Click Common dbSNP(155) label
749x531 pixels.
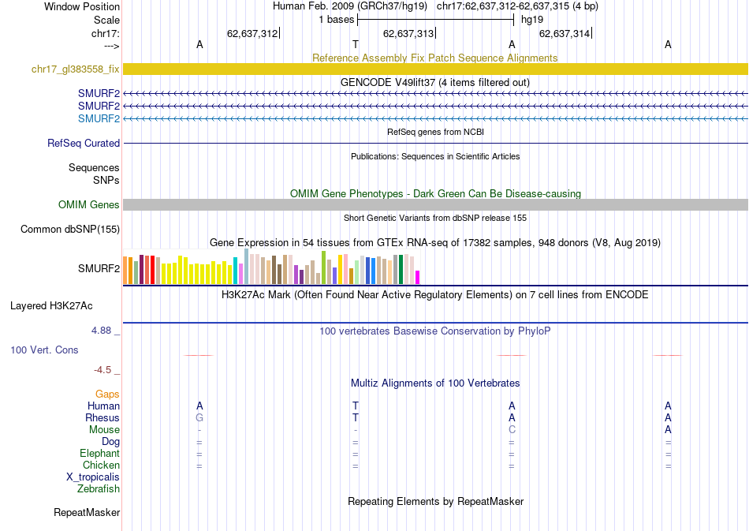tap(70, 230)
